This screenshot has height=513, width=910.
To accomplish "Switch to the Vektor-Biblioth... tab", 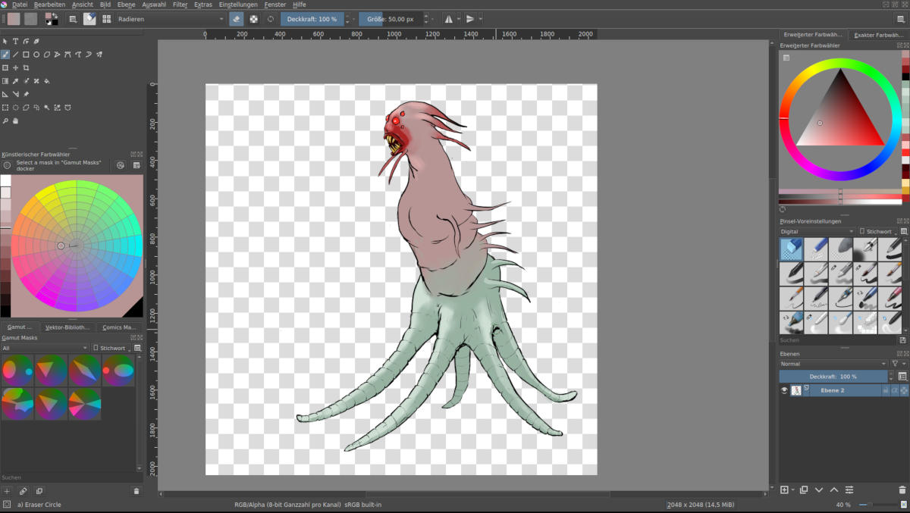I will click(67, 327).
